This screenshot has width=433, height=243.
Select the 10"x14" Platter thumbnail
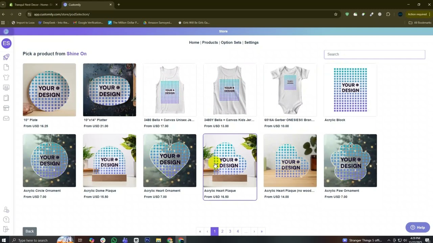[x=110, y=90]
